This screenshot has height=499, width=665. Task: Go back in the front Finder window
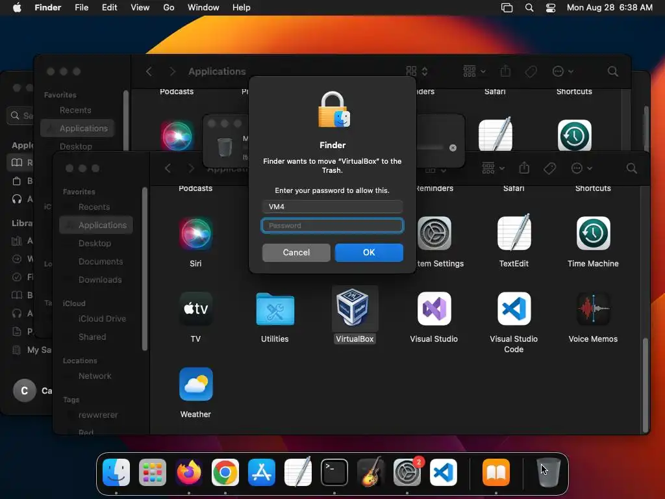pos(168,168)
